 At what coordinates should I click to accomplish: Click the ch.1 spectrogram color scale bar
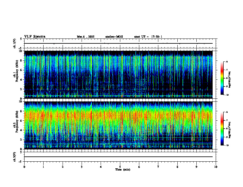222,78
